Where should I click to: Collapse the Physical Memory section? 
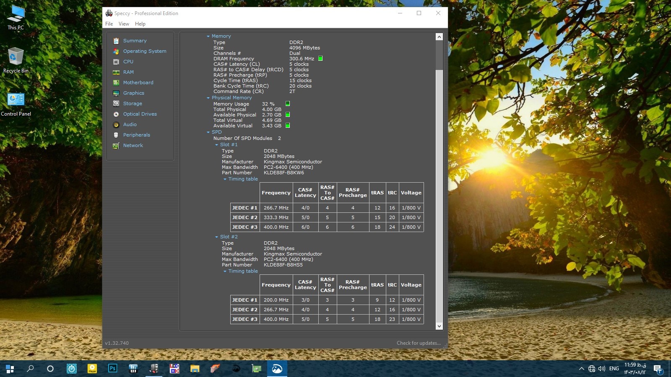click(208, 98)
